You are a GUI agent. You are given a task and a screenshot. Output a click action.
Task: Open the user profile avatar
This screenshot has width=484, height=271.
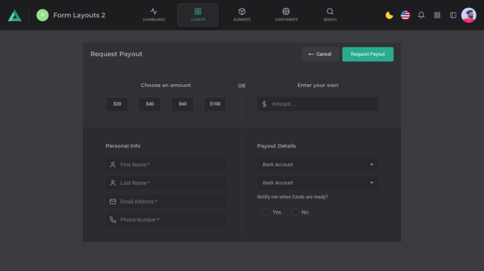coord(469,15)
